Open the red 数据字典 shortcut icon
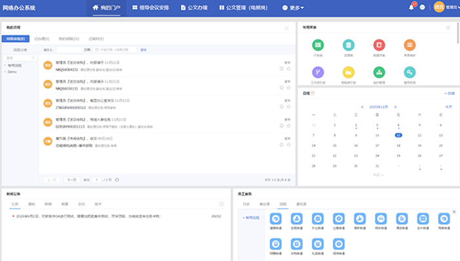 tap(379, 45)
